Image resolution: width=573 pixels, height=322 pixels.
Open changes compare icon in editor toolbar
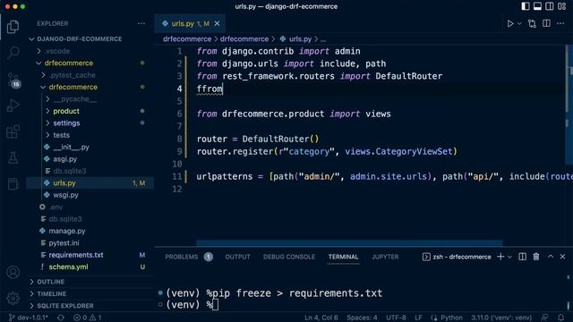(x=532, y=23)
